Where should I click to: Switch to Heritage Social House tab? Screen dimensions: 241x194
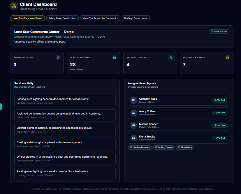136,18
